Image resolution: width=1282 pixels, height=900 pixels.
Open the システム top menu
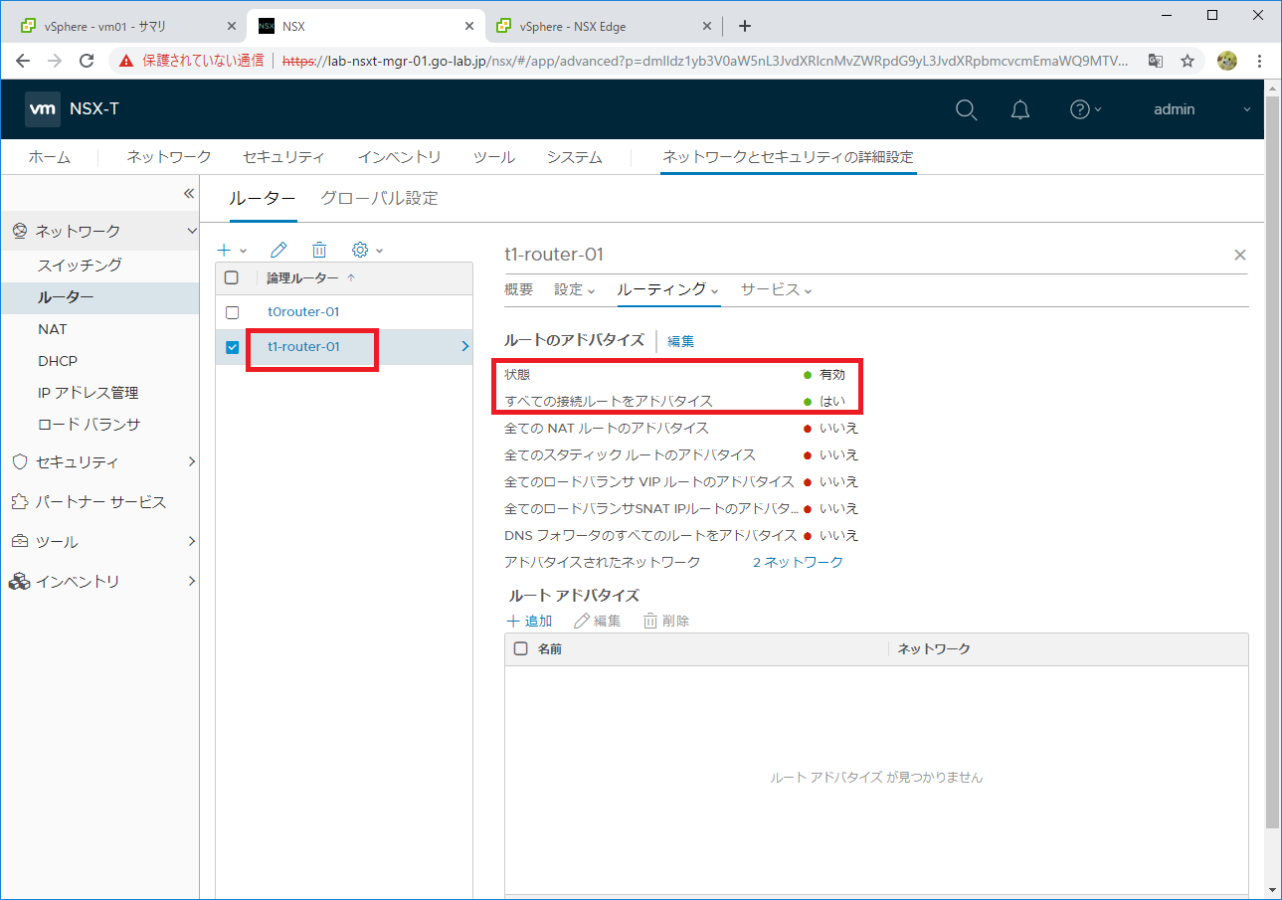(x=574, y=157)
